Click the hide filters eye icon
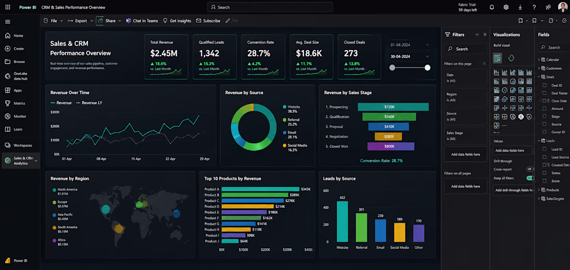The image size is (570, 270). tap(477, 35)
